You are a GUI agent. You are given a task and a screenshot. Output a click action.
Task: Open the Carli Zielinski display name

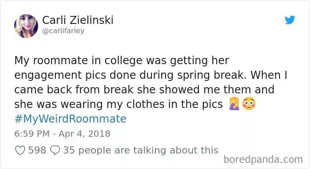click(x=77, y=20)
